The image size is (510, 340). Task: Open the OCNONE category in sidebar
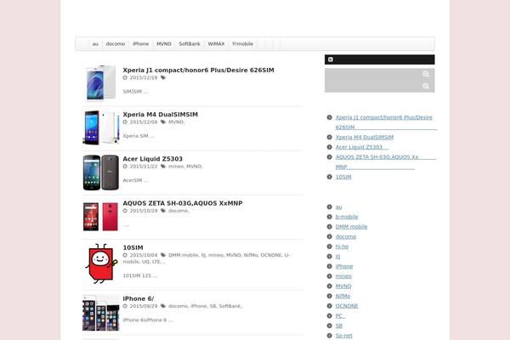[347, 306]
